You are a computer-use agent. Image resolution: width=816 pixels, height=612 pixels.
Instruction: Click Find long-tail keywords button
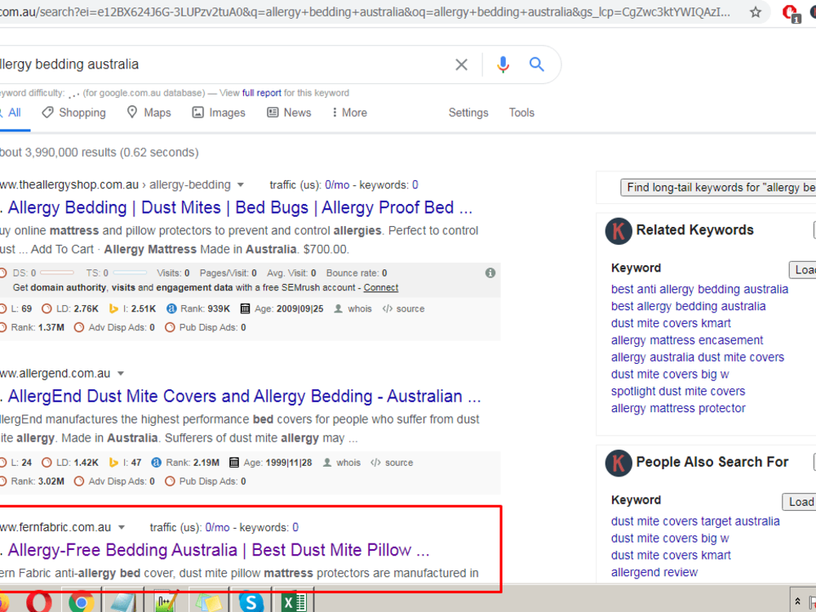[x=718, y=188]
